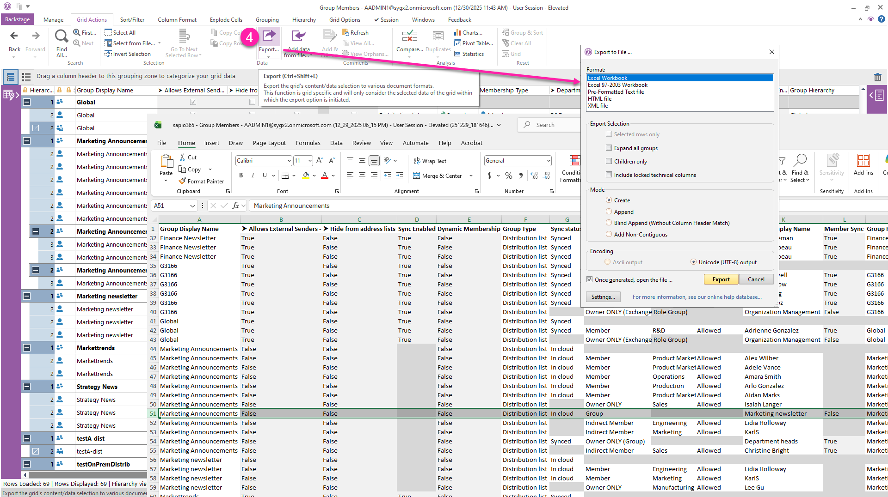Click the trash icon above the grid

point(877,77)
